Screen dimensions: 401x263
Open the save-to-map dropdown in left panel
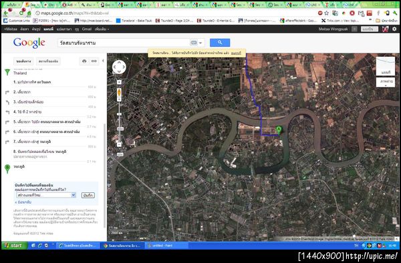pos(46,195)
